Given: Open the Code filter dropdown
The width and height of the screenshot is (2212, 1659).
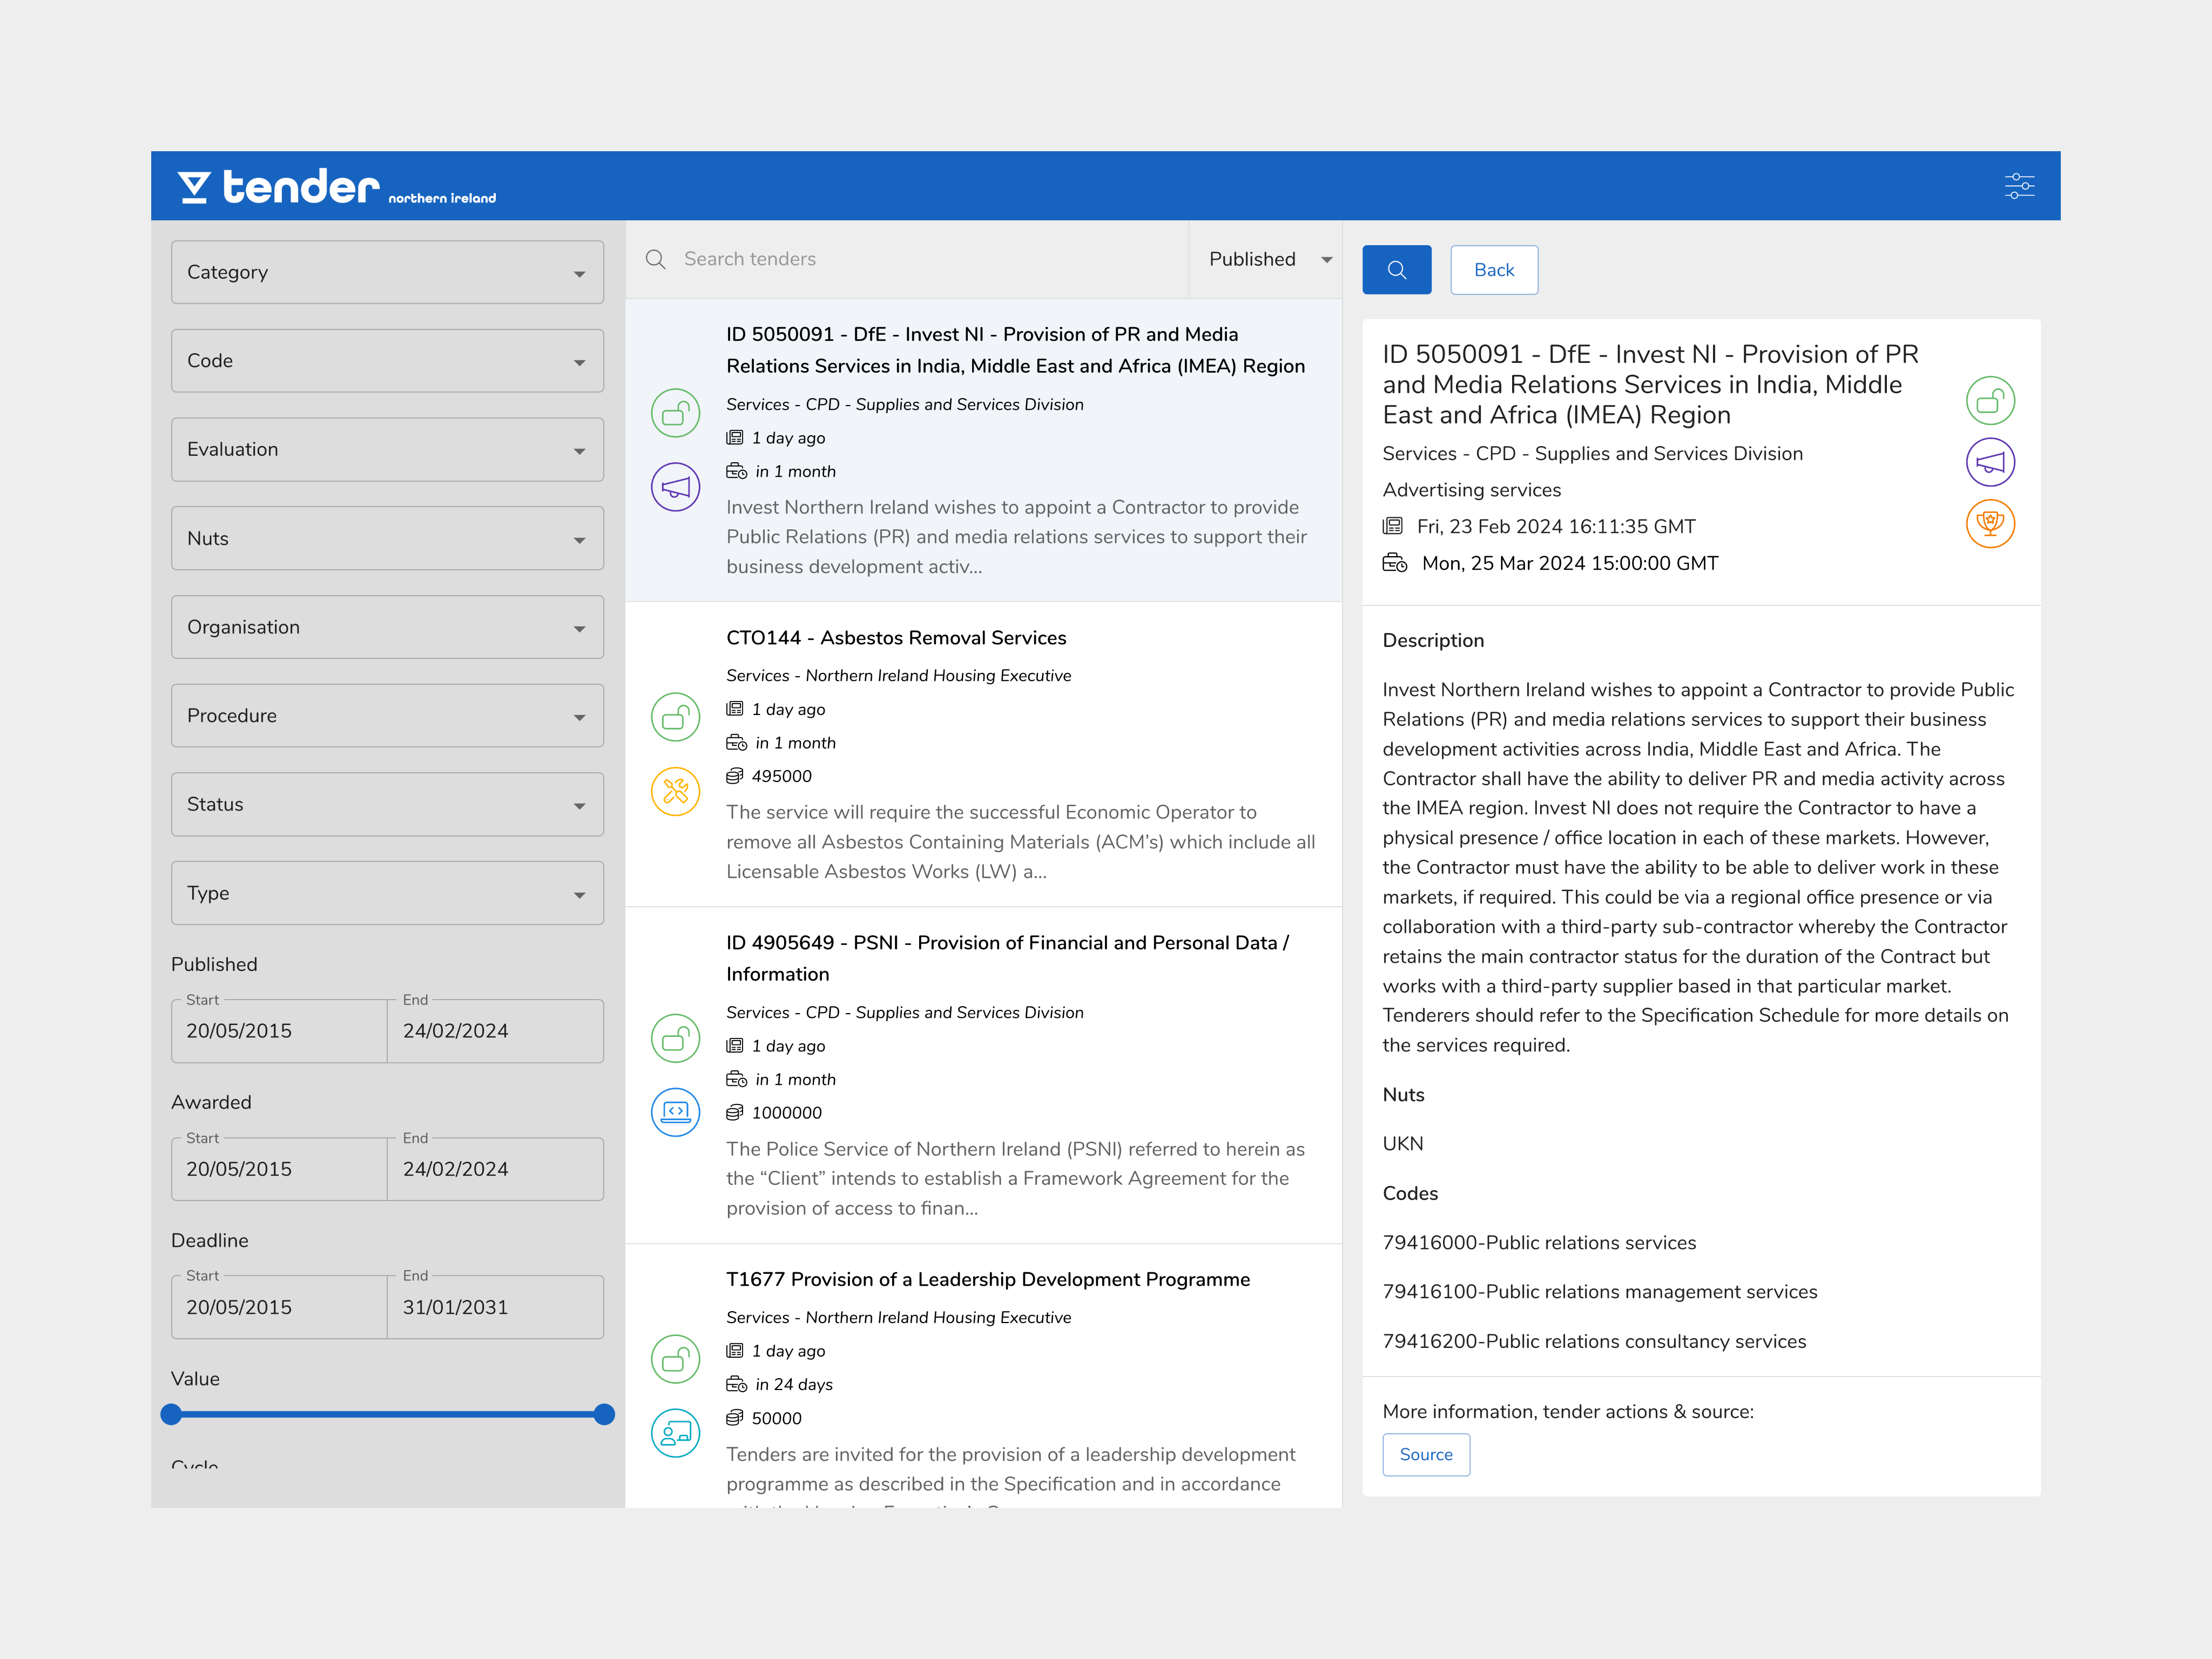Looking at the screenshot, I should 387,361.
